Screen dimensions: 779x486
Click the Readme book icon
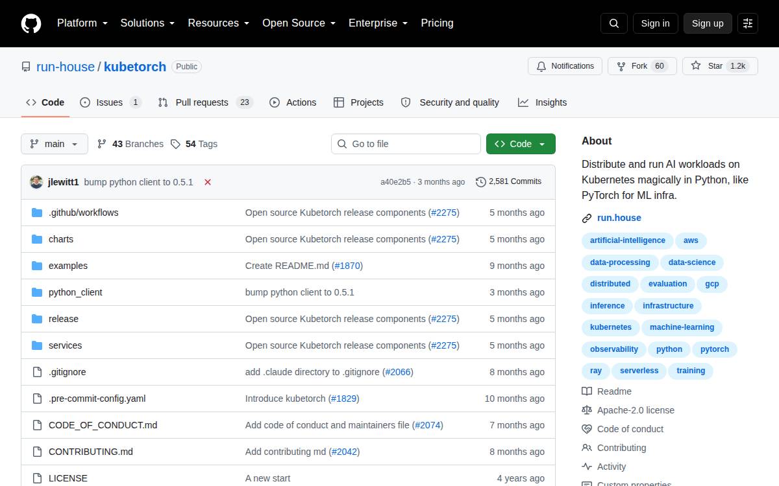[587, 391]
